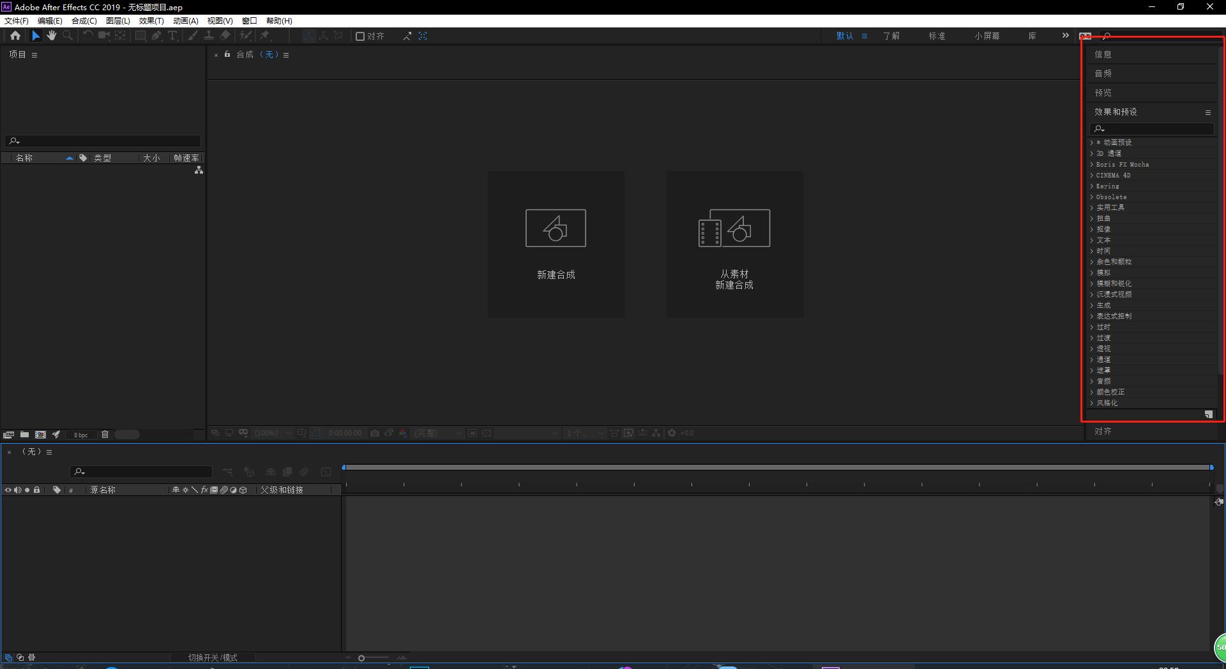Viewport: 1226px width, 669px height.
Task: Click the Home icon in the toolbar
Action: click(x=15, y=36)
